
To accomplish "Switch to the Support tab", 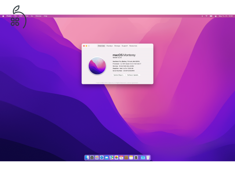I will point(124,46).
